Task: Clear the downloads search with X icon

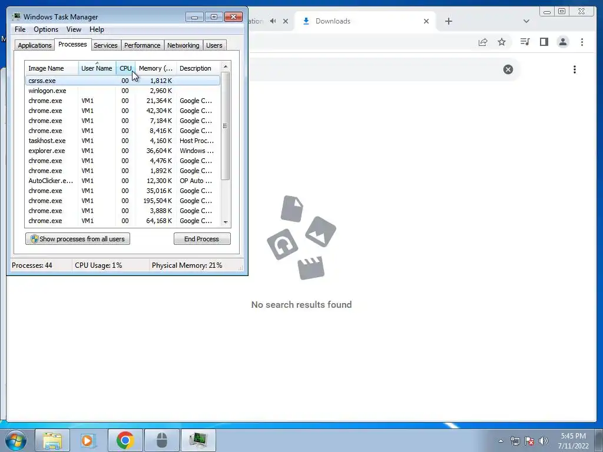Action: tap(508, 69)
